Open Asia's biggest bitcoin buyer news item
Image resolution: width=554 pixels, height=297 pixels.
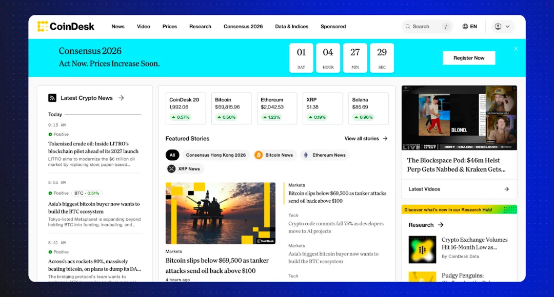(94, 208)
